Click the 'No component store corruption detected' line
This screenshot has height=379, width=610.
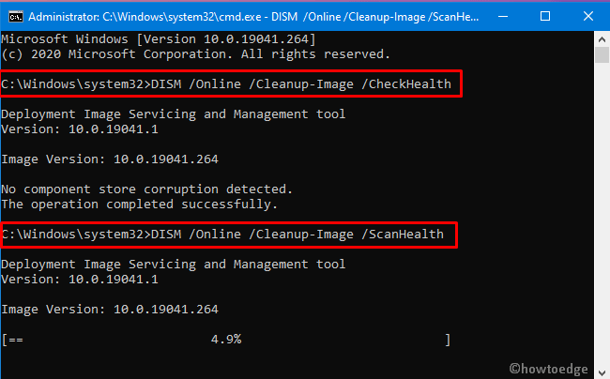click(x=147, y=189)
